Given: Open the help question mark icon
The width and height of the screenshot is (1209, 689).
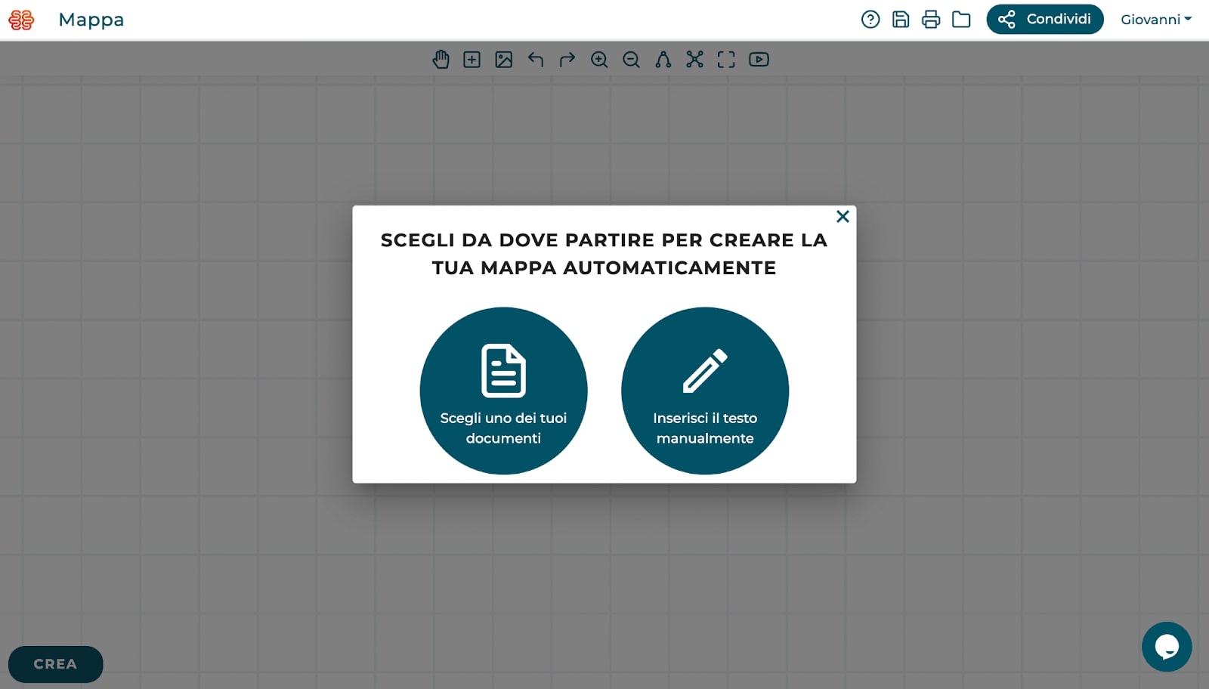Looking at the screenshot, I should click(x=870, y=20).
